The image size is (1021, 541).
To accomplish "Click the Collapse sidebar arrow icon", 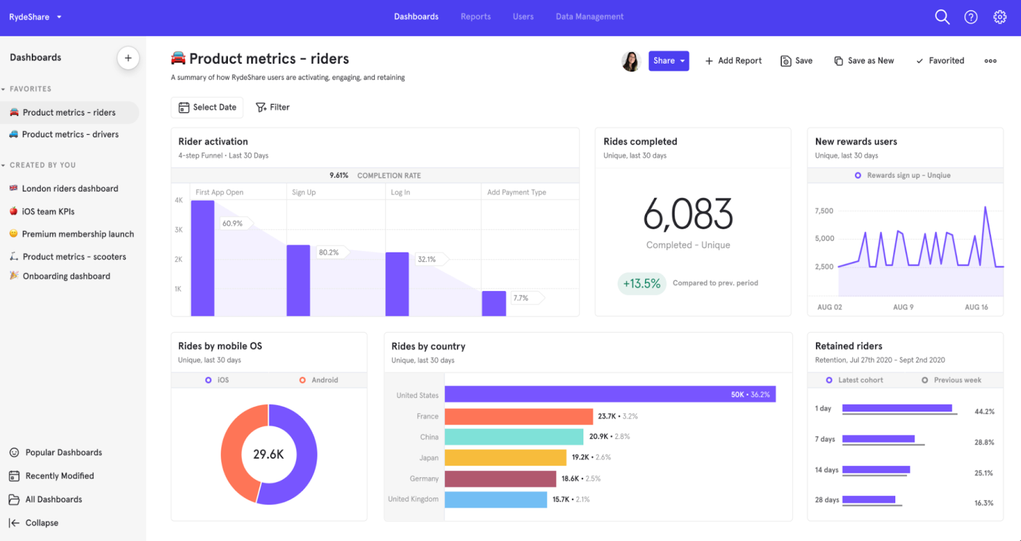I will click(x=14, y=523).
